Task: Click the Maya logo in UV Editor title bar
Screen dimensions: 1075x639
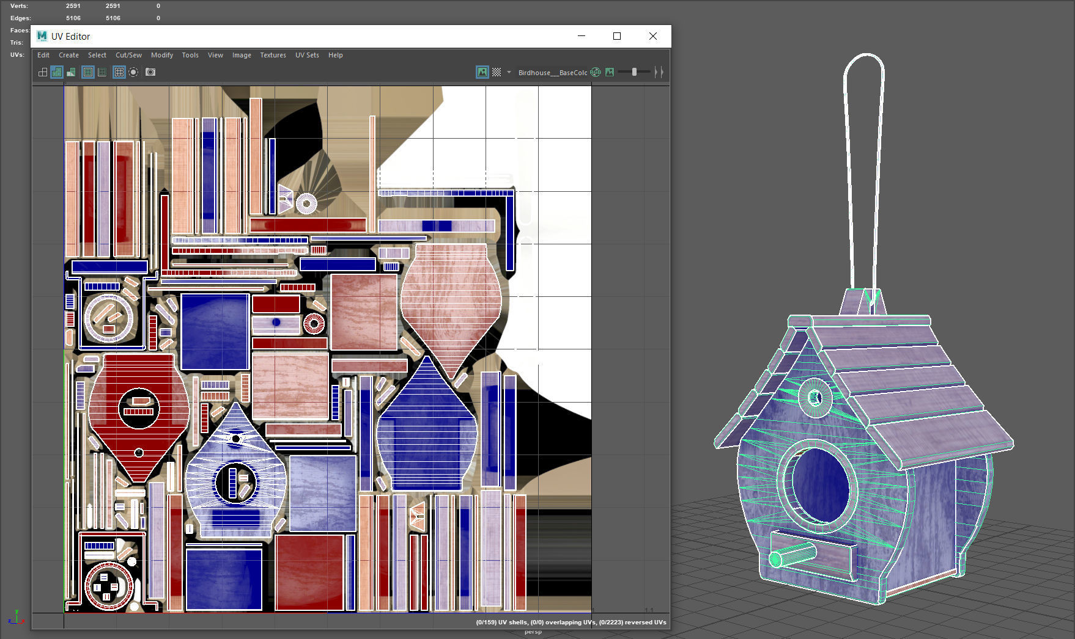Action: (x=42, y=36)
